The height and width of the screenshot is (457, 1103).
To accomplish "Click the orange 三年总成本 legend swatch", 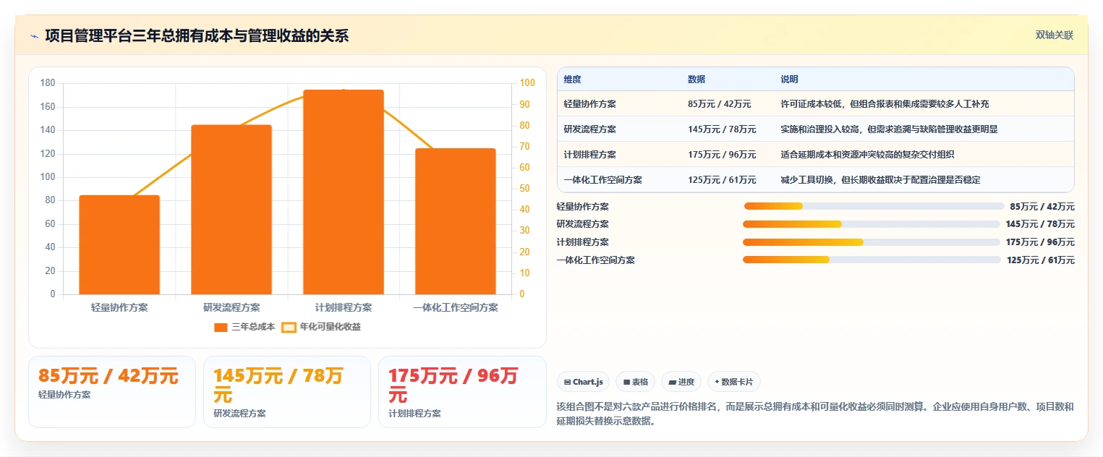I will coord(221,328).
